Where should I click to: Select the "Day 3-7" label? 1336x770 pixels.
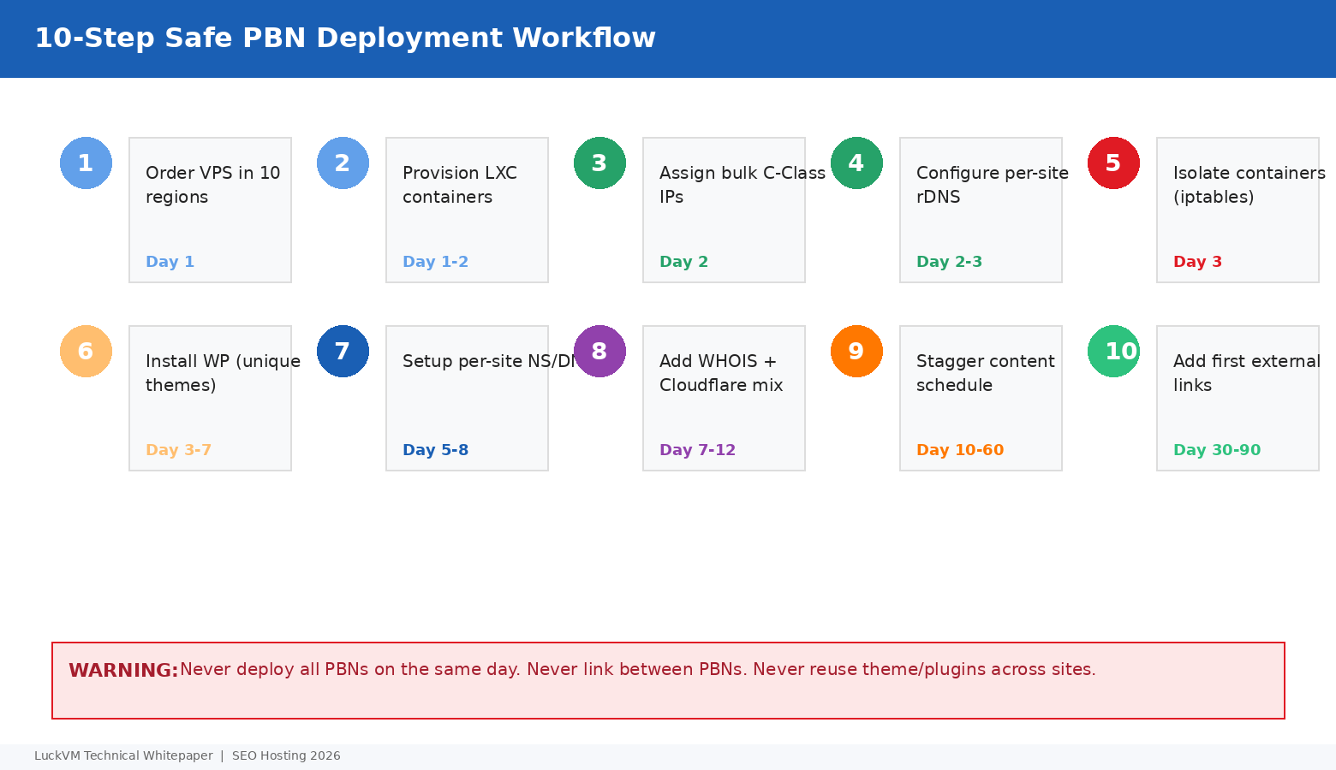point(179,450)
